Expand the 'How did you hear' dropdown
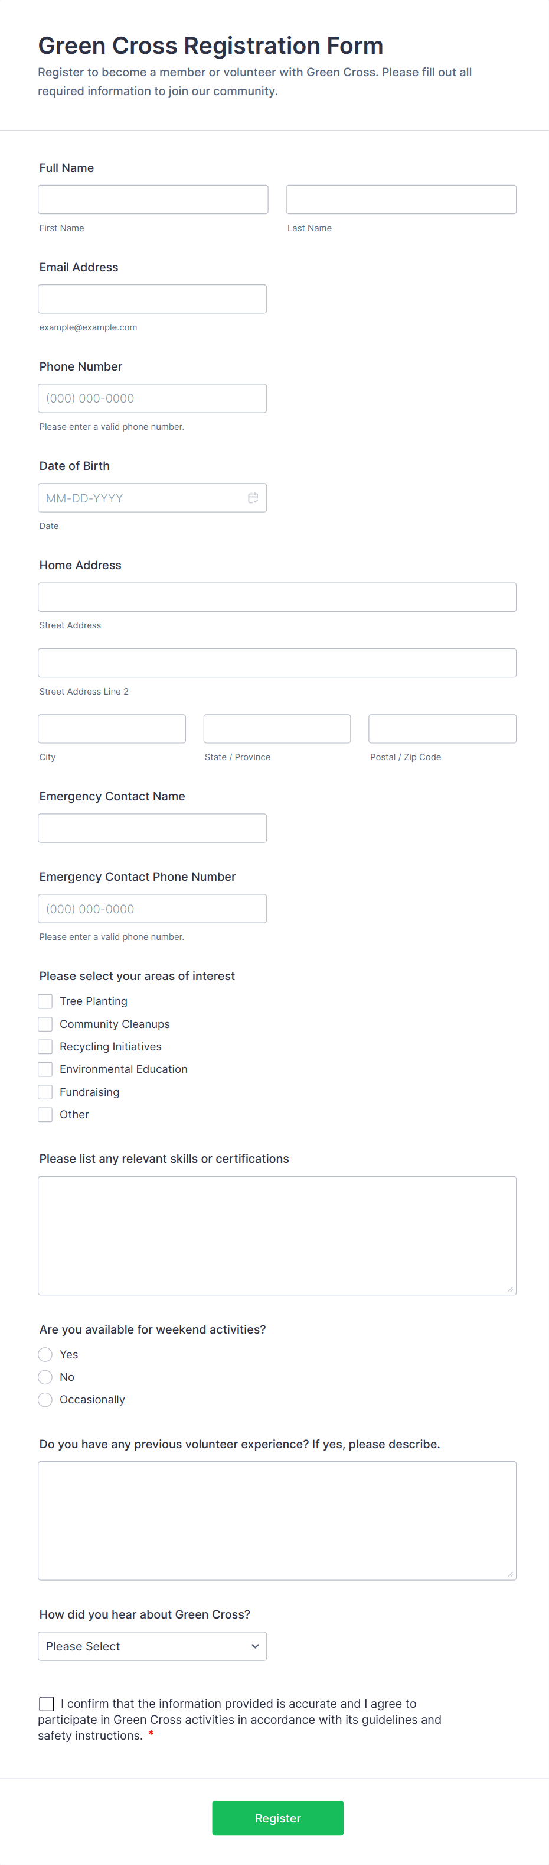Viewport: 549px width, 1865px height. pos(153,1646)
